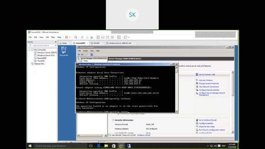
Task: Open VMware Edit menu
Action: 35,37
